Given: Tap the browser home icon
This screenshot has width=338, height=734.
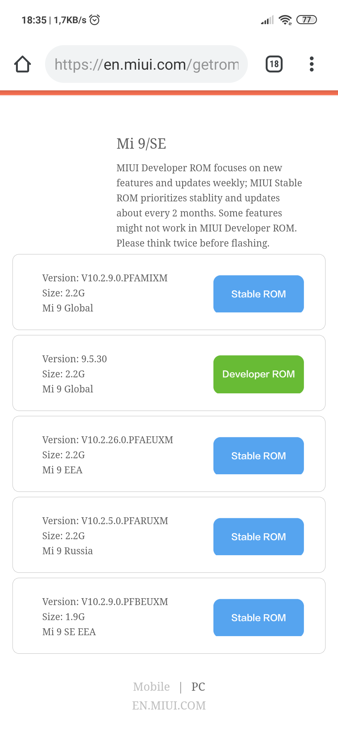Looking at the screenshot, I should pyautogui.click(x=23, y=64).
